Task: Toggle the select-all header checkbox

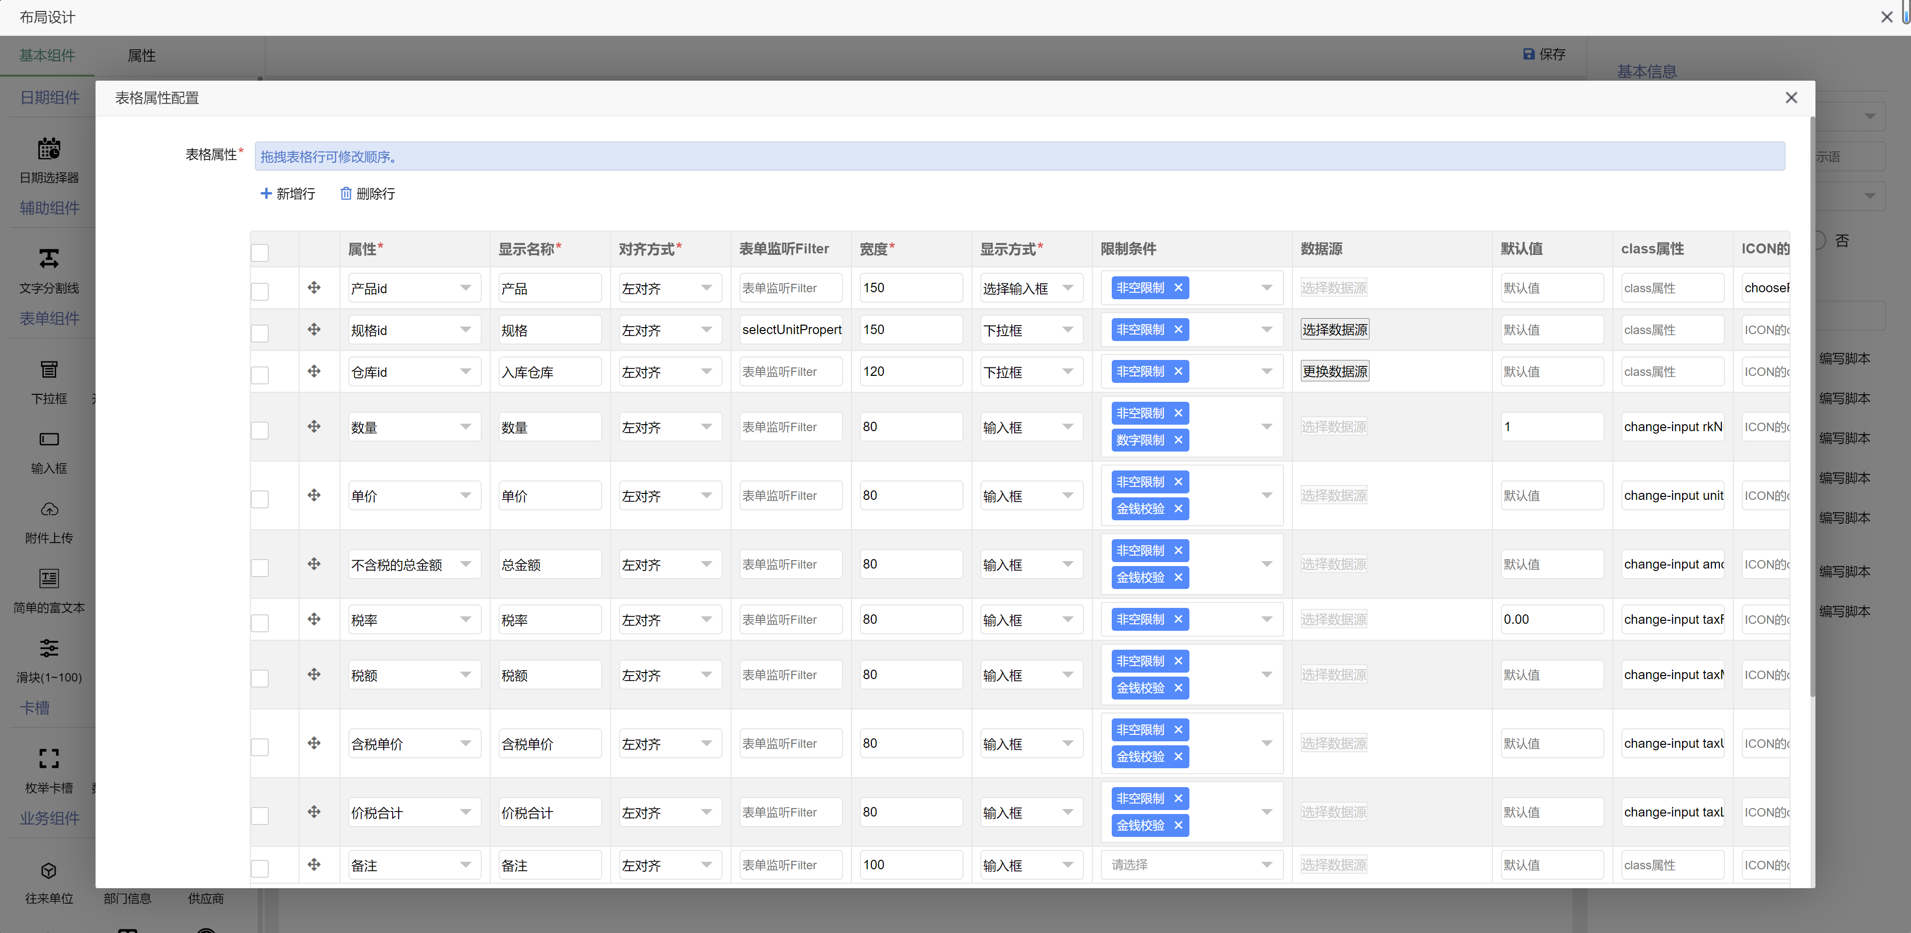Action: 260,252
